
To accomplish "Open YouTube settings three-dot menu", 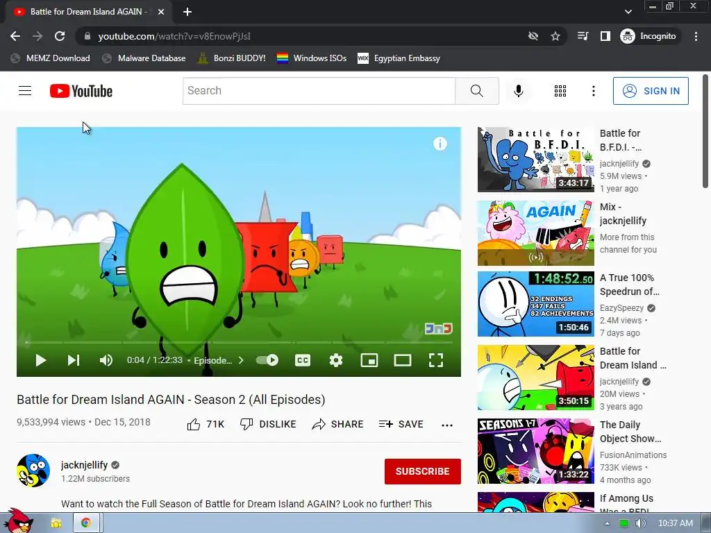I will (593, 91).
